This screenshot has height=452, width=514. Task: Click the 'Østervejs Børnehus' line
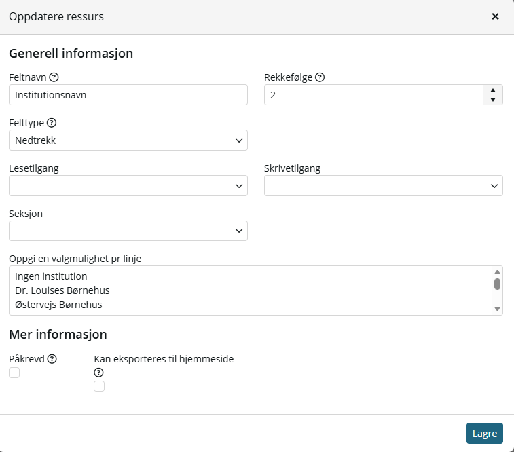click(58, 305)
